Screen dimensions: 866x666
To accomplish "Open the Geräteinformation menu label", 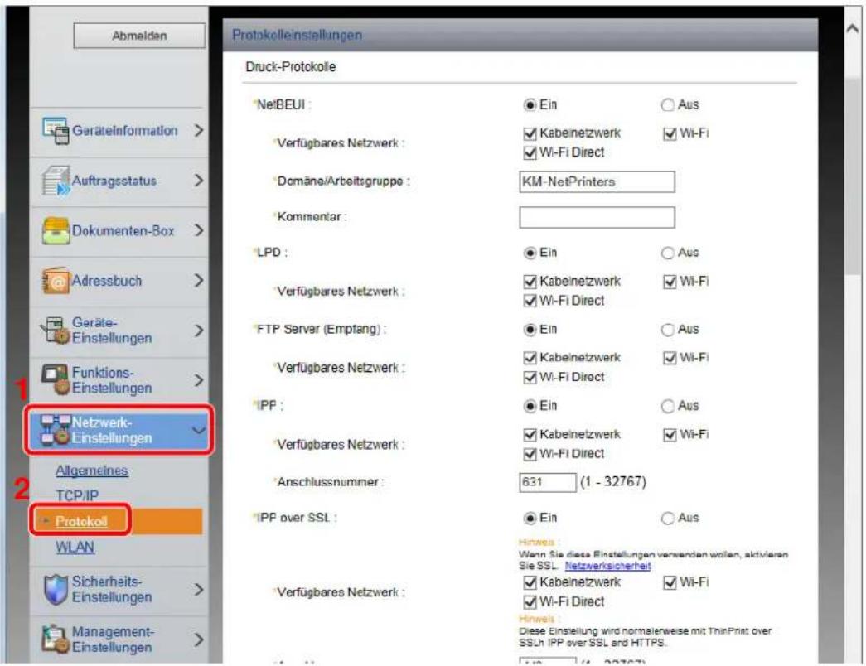I will pos(125,131).
